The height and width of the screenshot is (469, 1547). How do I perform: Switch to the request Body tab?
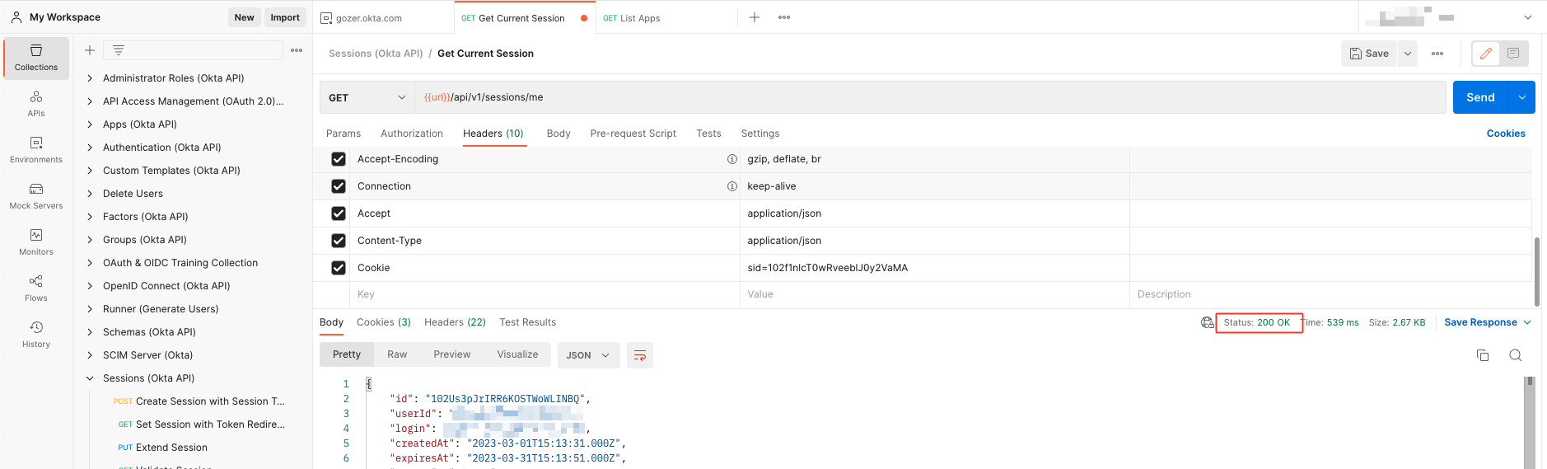[x=559, y=134]
